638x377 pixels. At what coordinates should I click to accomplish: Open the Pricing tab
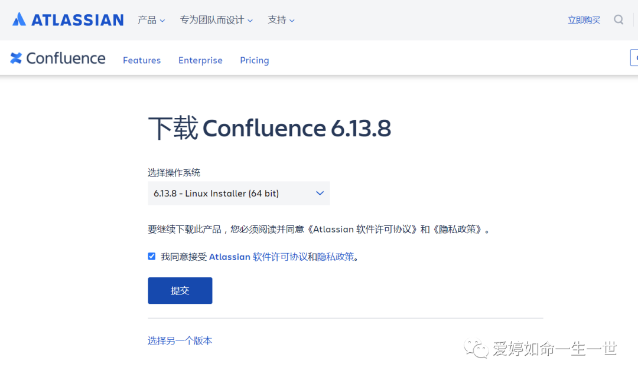(x=254, y=60)
